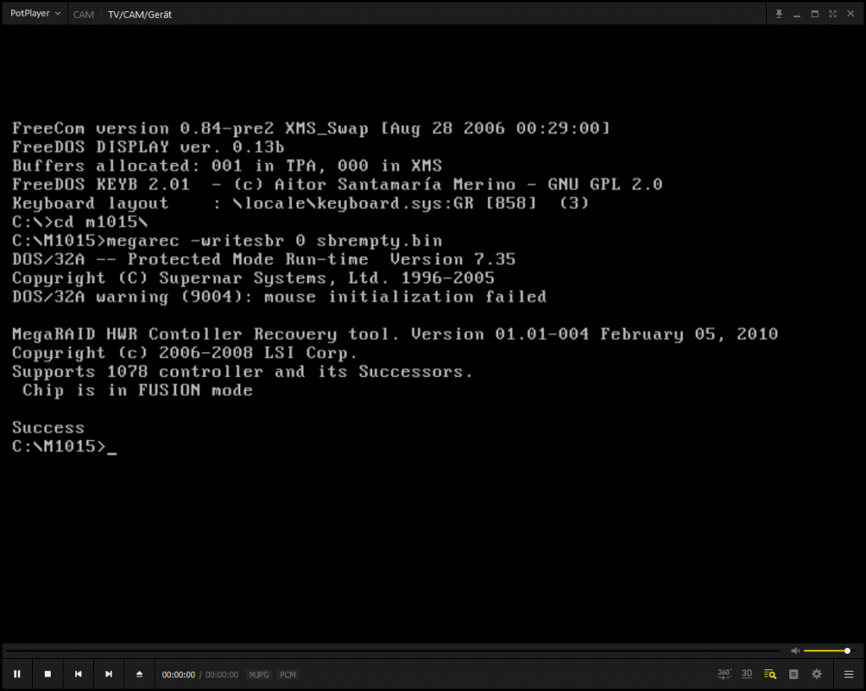
Task: Open the chapter/bookmark panel icon
Action: coord(793,674)
